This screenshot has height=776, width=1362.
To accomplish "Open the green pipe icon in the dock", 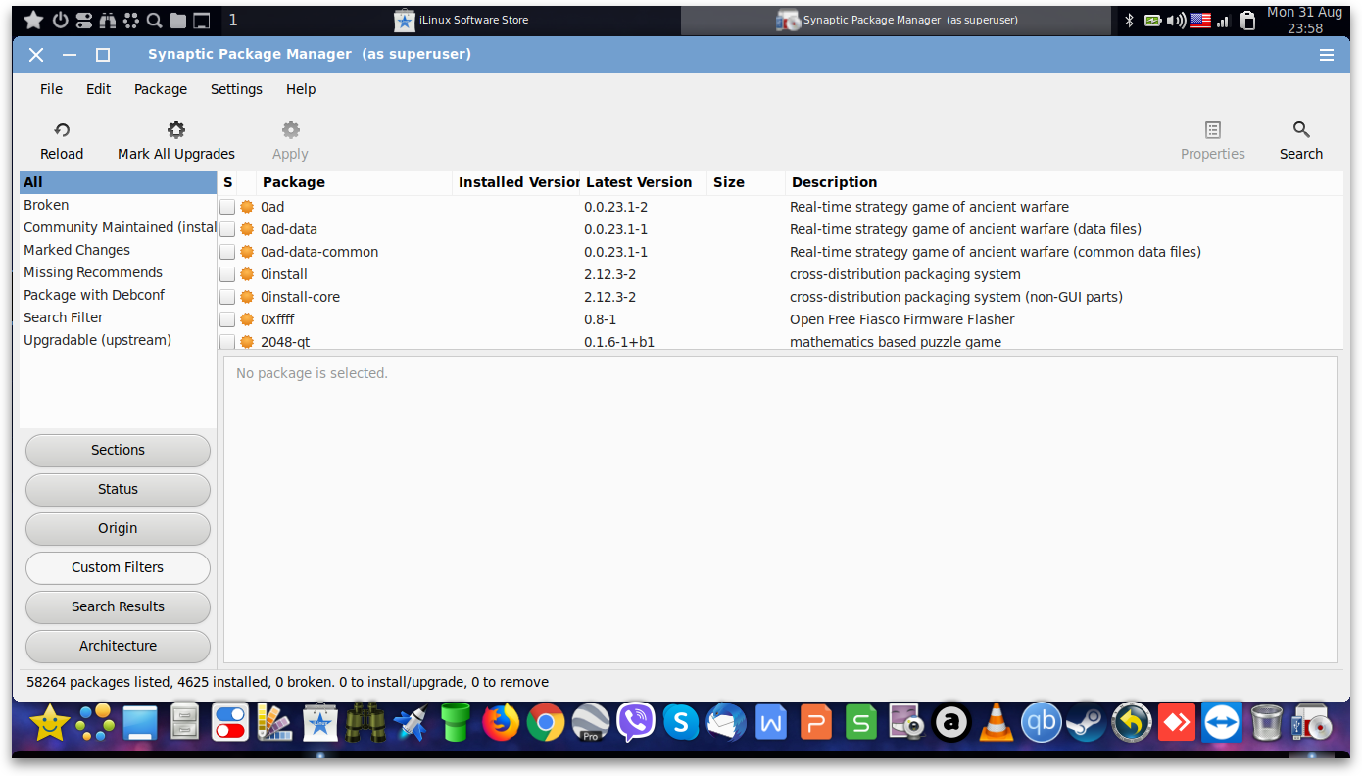I will point(456,723).
